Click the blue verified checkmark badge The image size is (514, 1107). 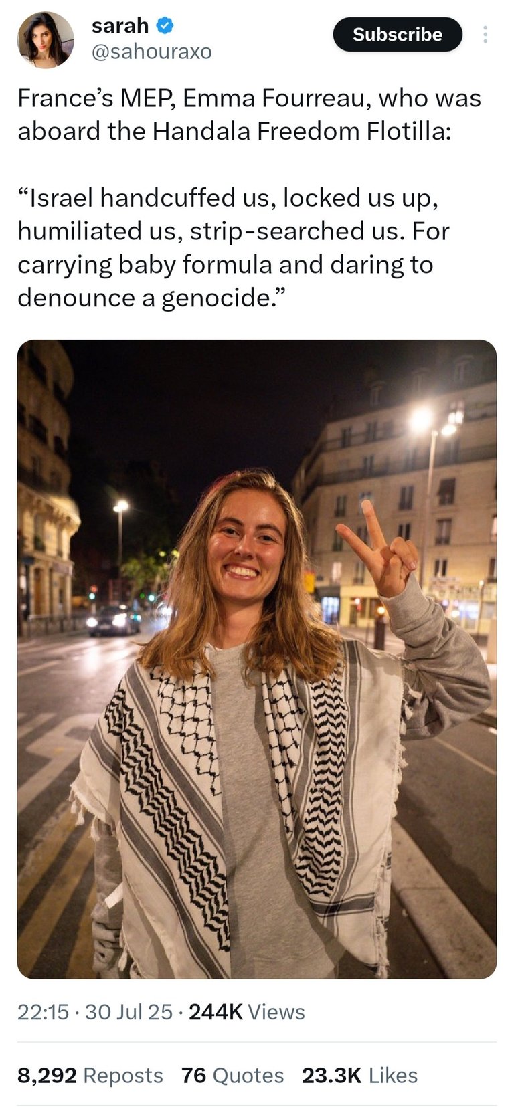point(165,26)
